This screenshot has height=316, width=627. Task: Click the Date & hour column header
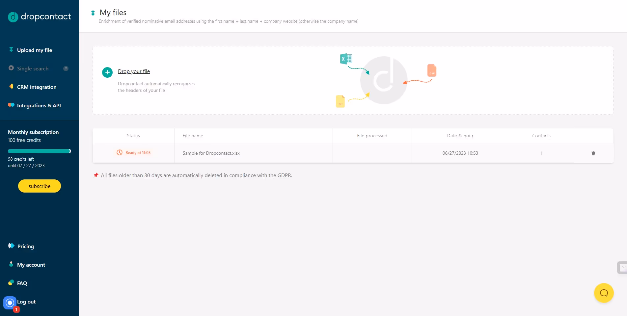pyautogui.click(x=460, y=136)
